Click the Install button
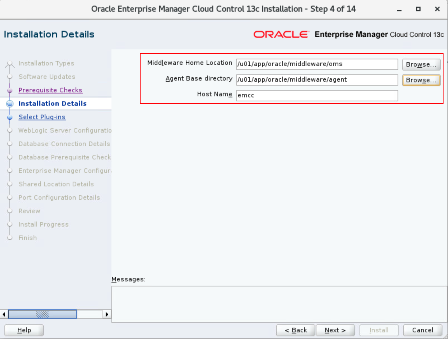Viewport: 448px width, 339px height. pos(379,330)
